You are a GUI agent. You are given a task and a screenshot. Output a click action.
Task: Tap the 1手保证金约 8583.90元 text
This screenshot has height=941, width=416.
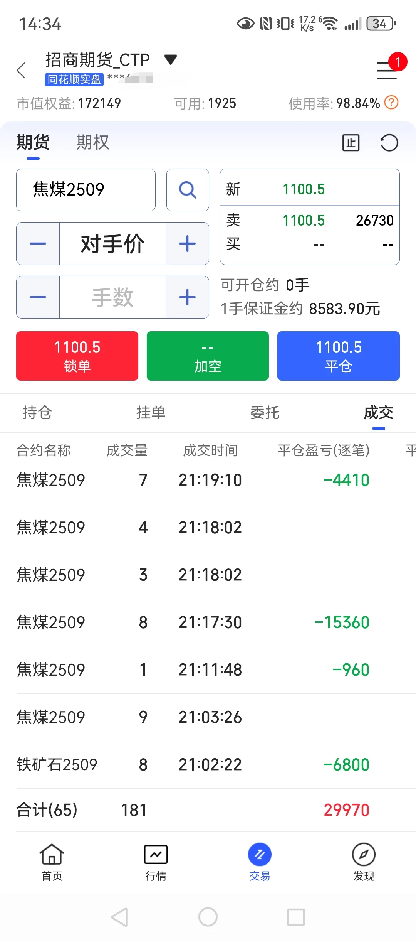[300, 309]
